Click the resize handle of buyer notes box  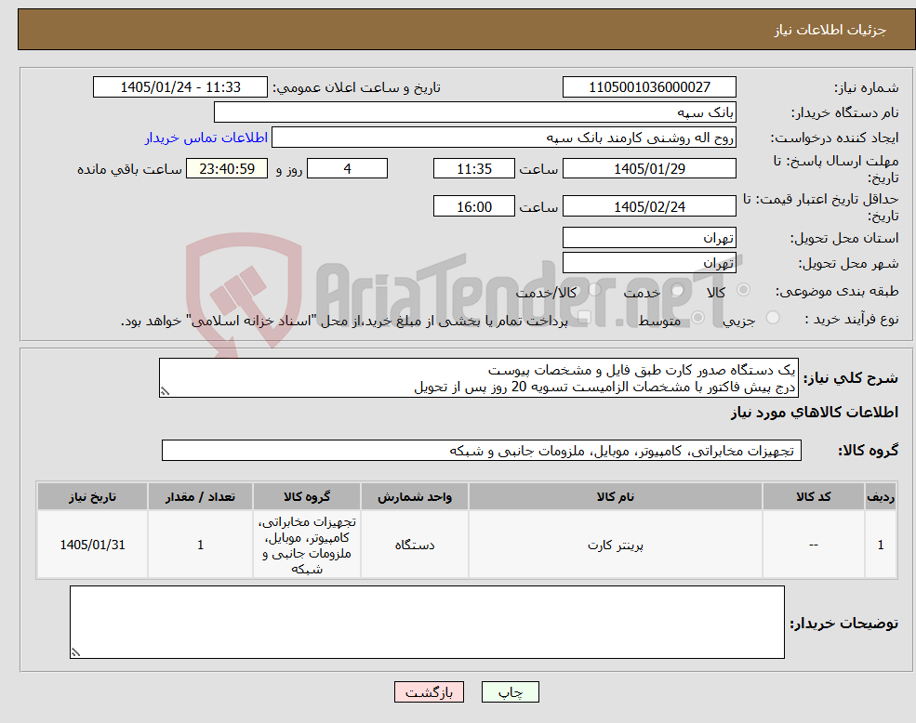pyautogui.click(x=75, y=653)
